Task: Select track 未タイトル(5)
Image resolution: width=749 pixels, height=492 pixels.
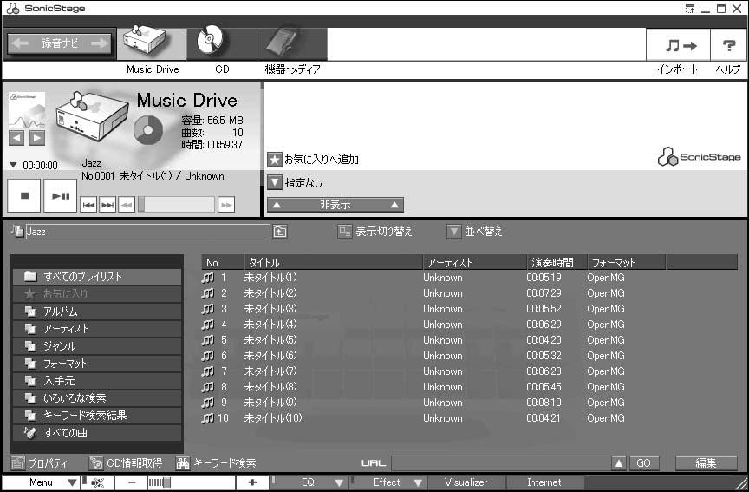Action: coord(270,340)
